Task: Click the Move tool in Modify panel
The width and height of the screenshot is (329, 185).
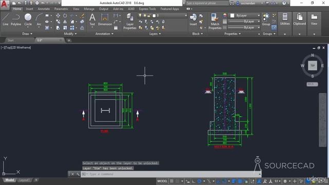Action: coord(58,16)
